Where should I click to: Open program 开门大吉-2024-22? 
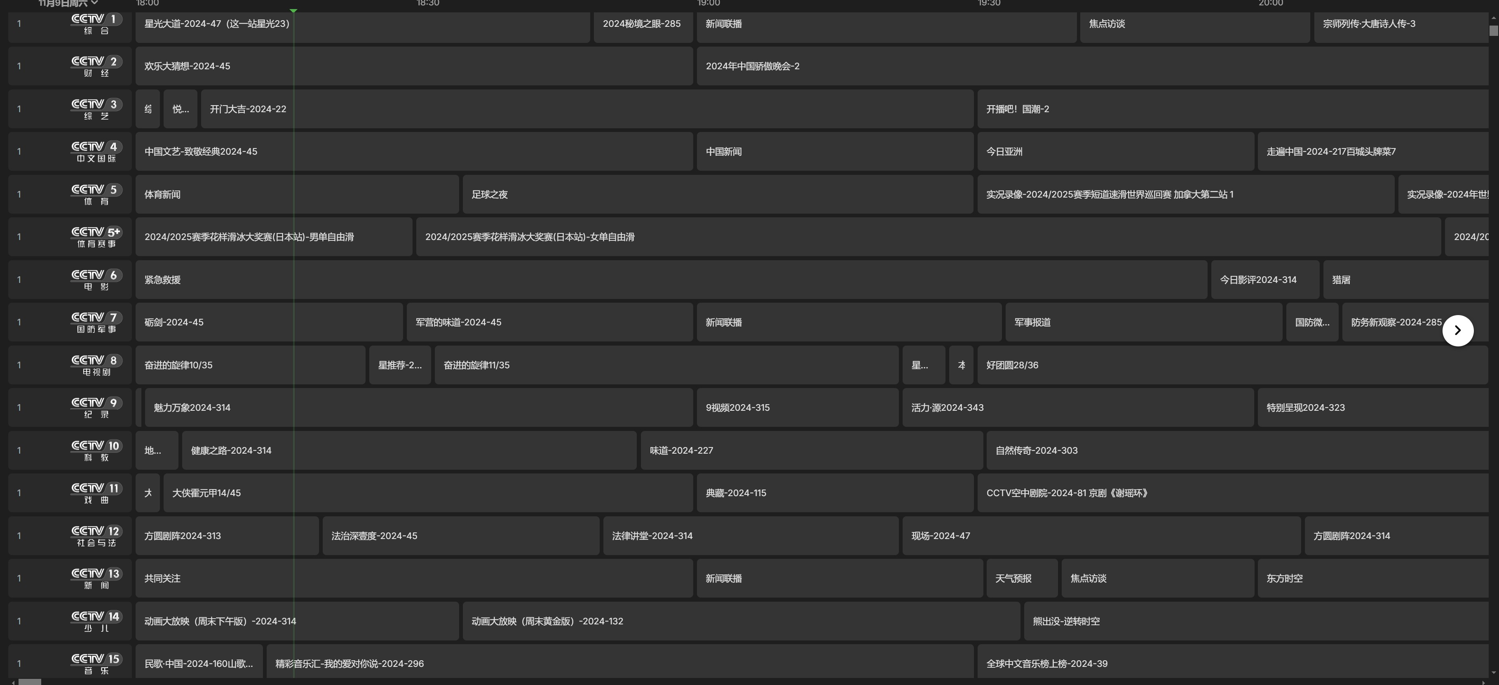pos(587,109)
